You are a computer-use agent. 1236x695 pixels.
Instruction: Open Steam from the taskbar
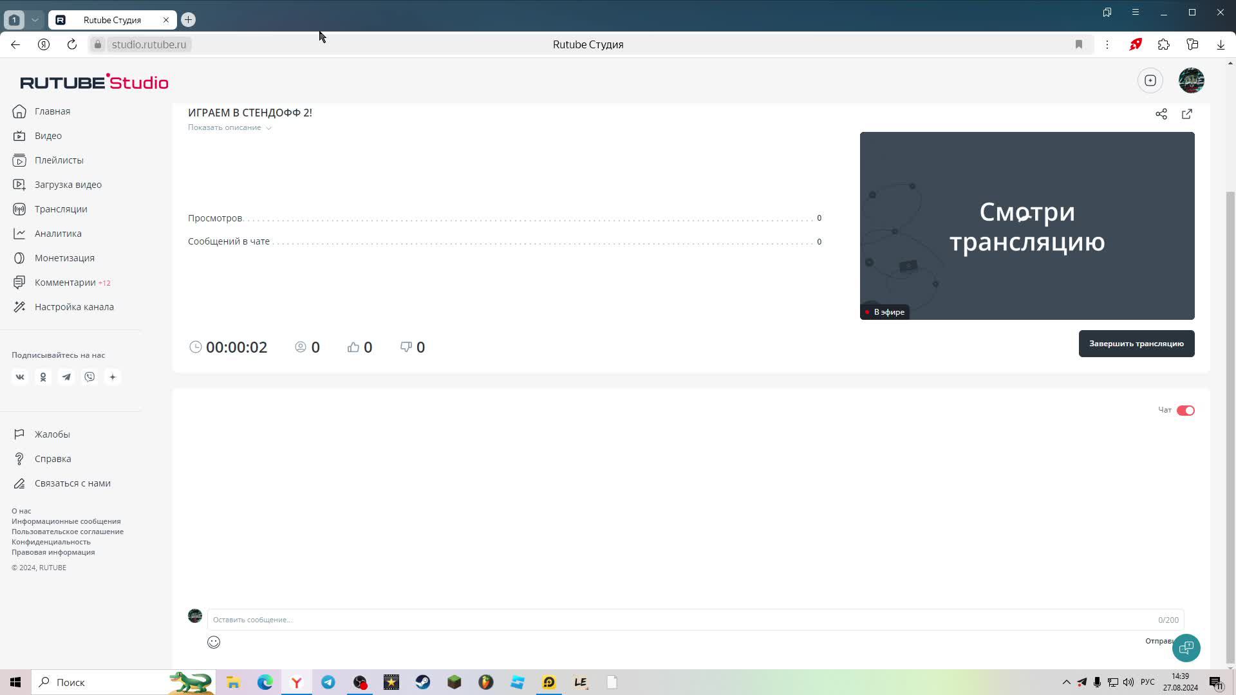coord(423,682)
